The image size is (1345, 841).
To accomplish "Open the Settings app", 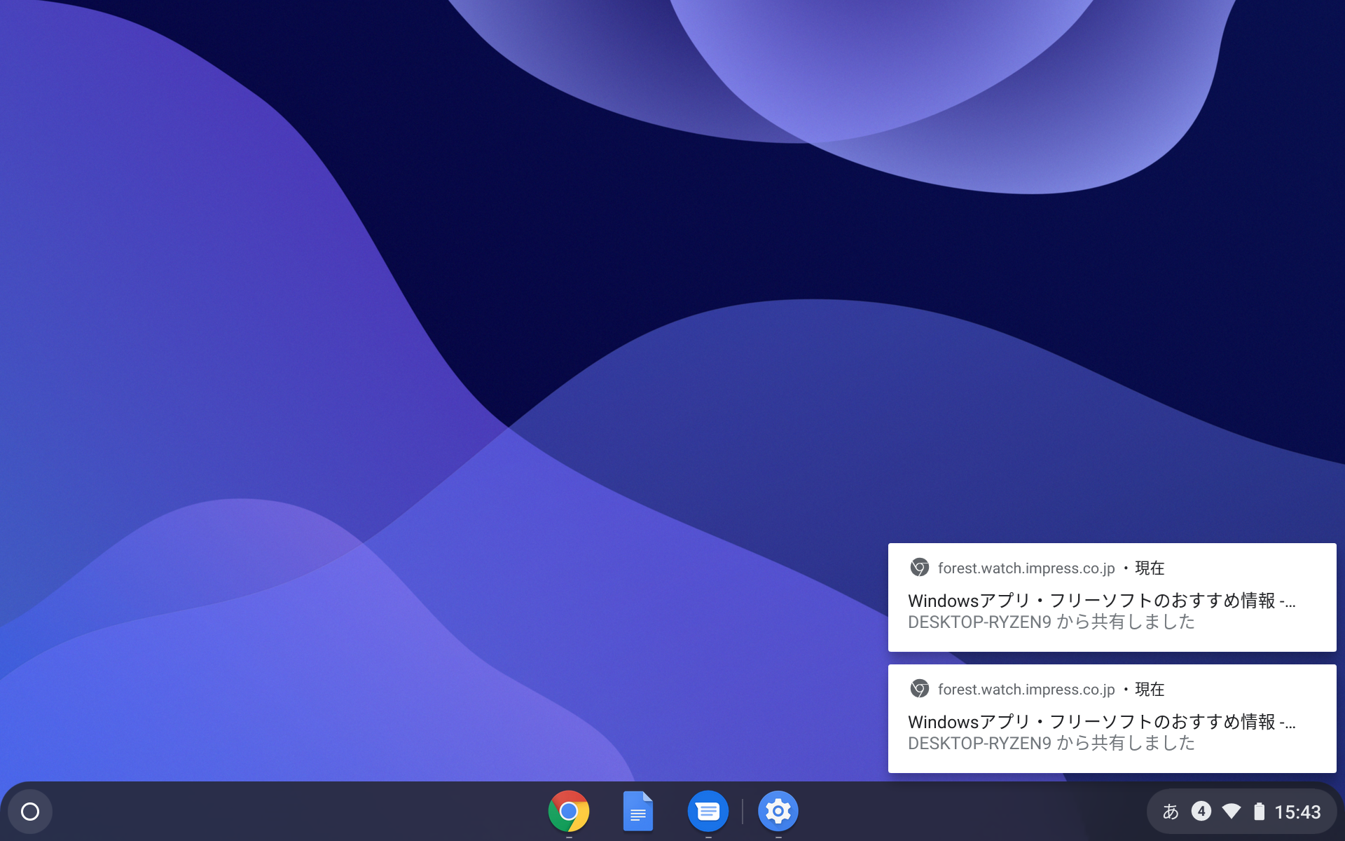I will point(778,811).
